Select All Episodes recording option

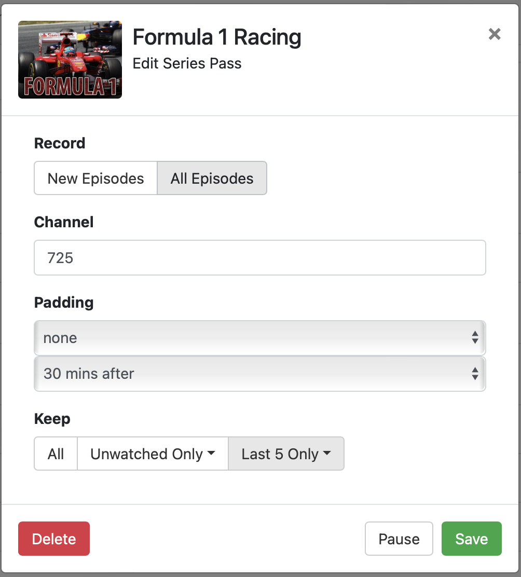click(212, 178)
